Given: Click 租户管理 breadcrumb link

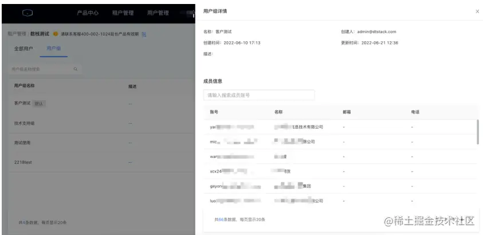Looking at the screenshot, I should click(x=17, y=34).
